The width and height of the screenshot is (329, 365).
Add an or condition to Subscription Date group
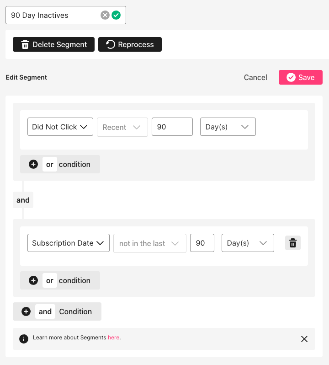coord(60,280)
